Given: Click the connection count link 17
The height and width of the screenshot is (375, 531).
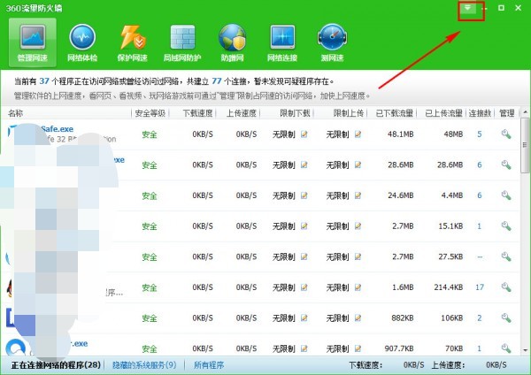Looking at the screenshot, I should [479, 287].
